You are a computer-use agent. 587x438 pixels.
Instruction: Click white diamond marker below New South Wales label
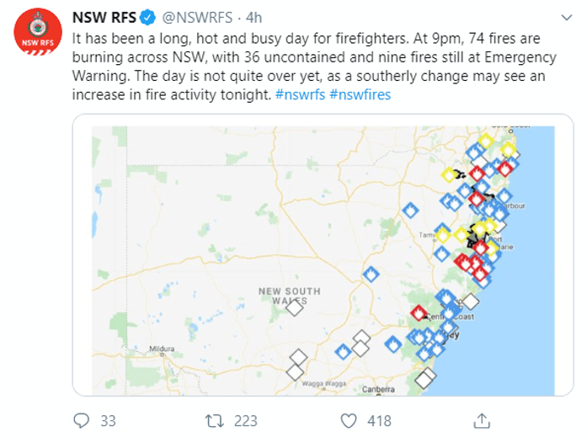(x=294, y=308)
